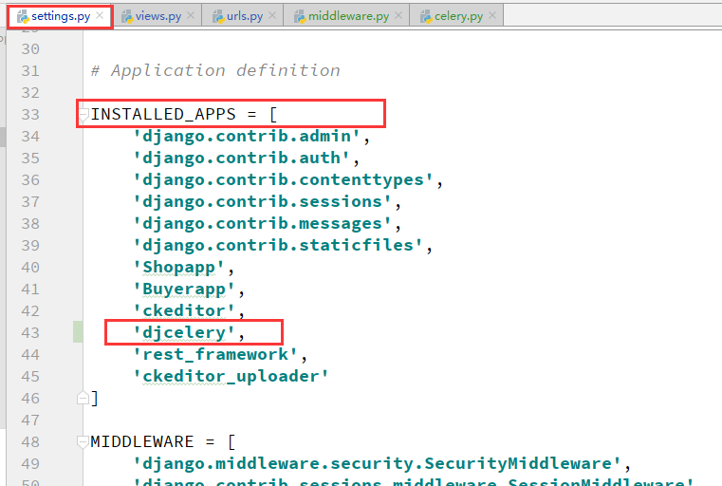Close the urls.py tab
The image size is (722, 486).
[x=272, y=16]
